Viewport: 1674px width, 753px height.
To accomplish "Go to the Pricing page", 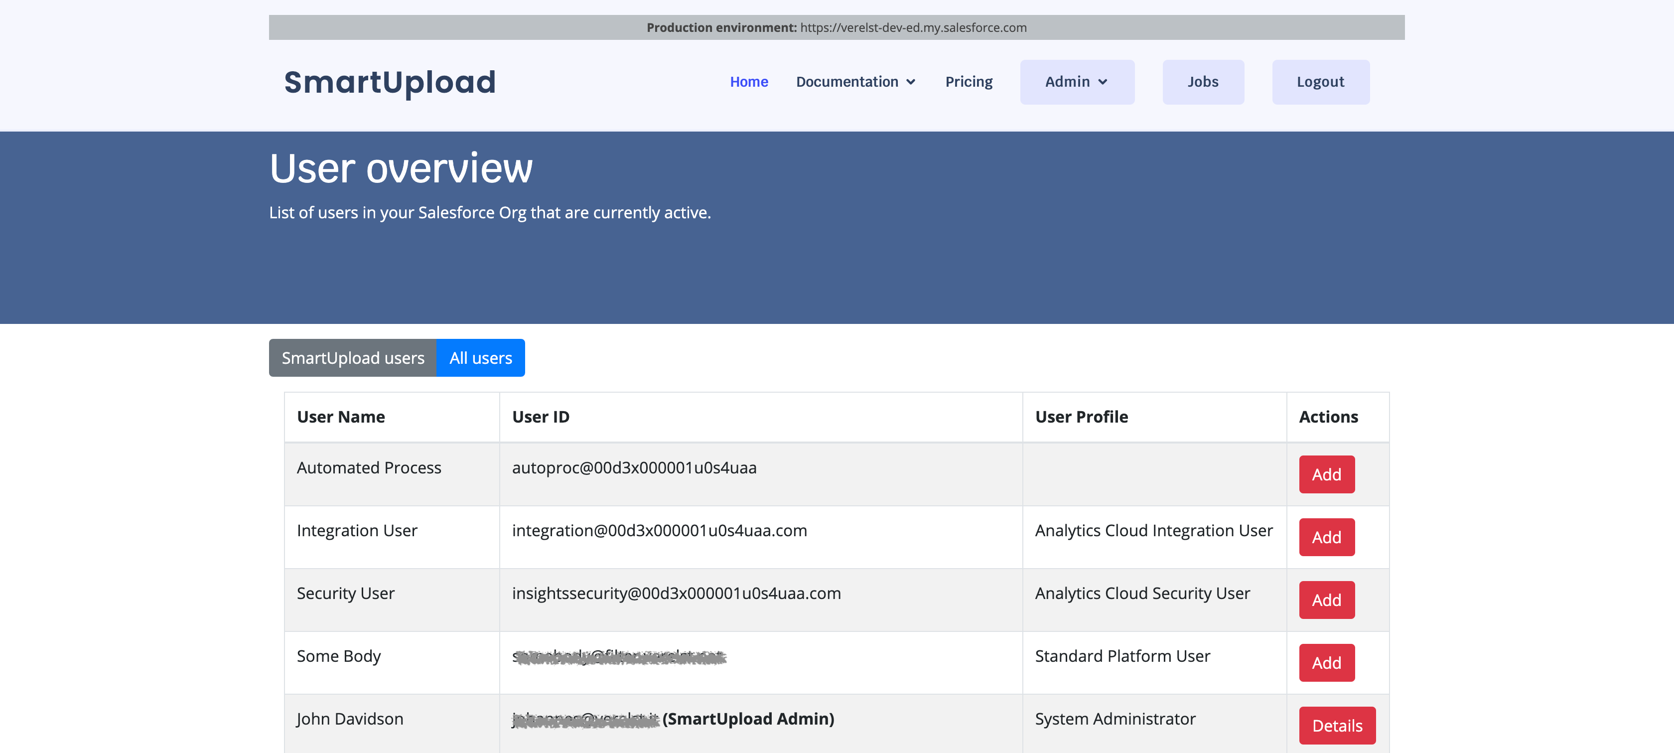I will pos(968,82).
